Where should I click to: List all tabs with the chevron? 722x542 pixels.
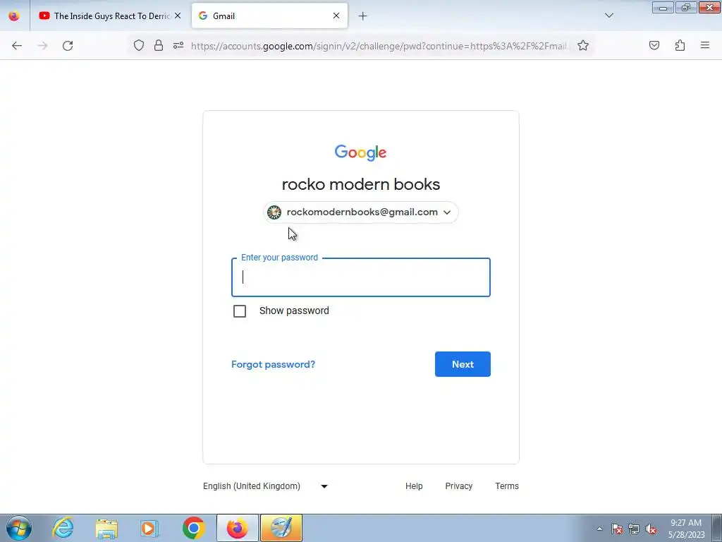pyautogui.click(x=609, y=16)
